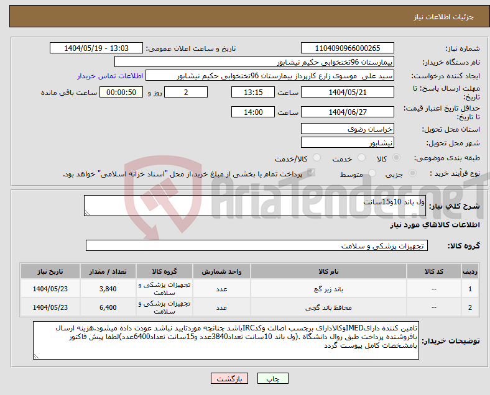Click the نام کالا column header
This screenshot has height=395, width=490.
(328, 271)
